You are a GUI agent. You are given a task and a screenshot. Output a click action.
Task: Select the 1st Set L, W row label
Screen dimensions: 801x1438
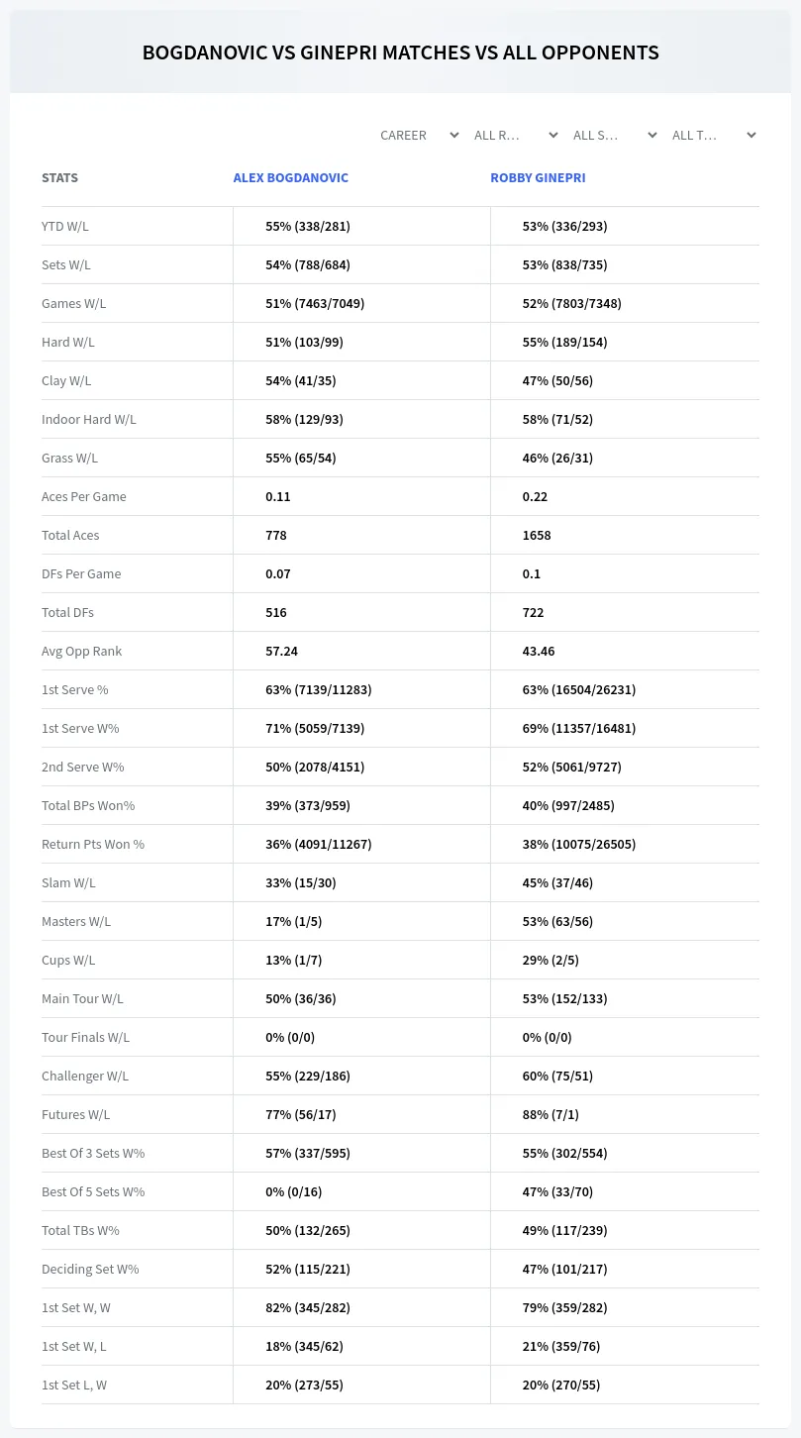coord(74,1385)
